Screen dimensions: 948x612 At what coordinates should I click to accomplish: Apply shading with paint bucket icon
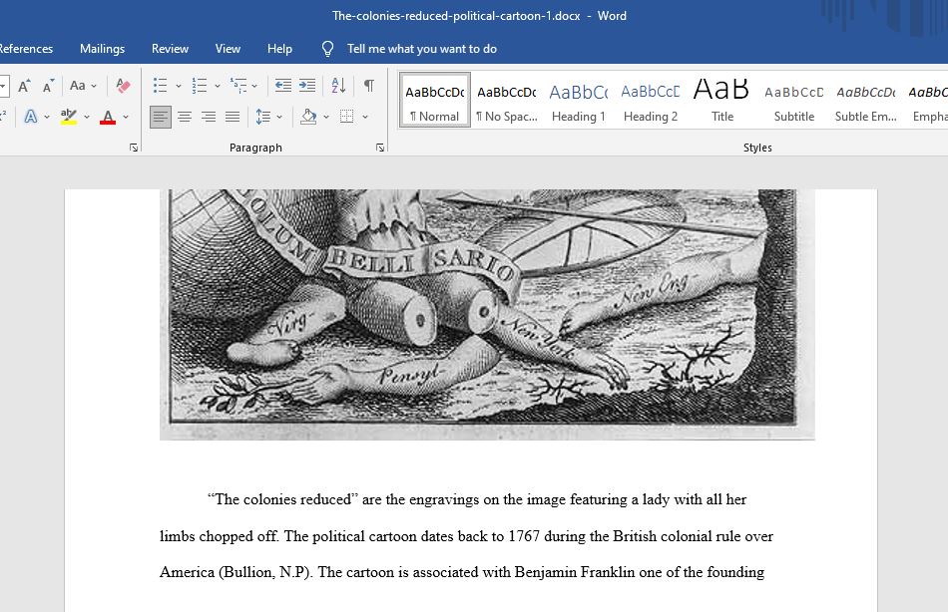tap(308, 117)
